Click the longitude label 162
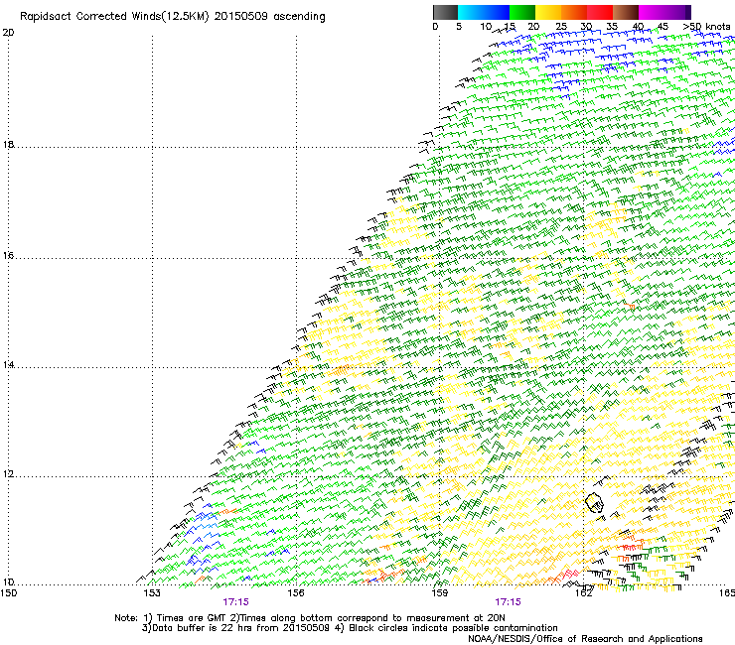Viewport: 735px width, 645px height. [x=584, y=593]
